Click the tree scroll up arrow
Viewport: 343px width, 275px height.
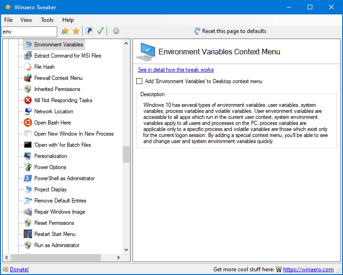126,43
